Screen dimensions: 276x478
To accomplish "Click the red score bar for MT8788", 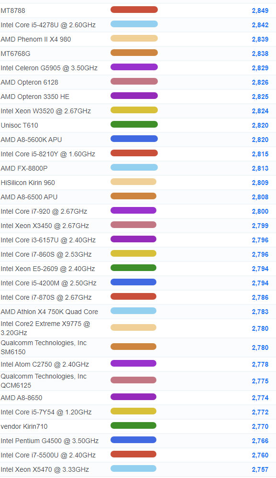I will 134,10.
